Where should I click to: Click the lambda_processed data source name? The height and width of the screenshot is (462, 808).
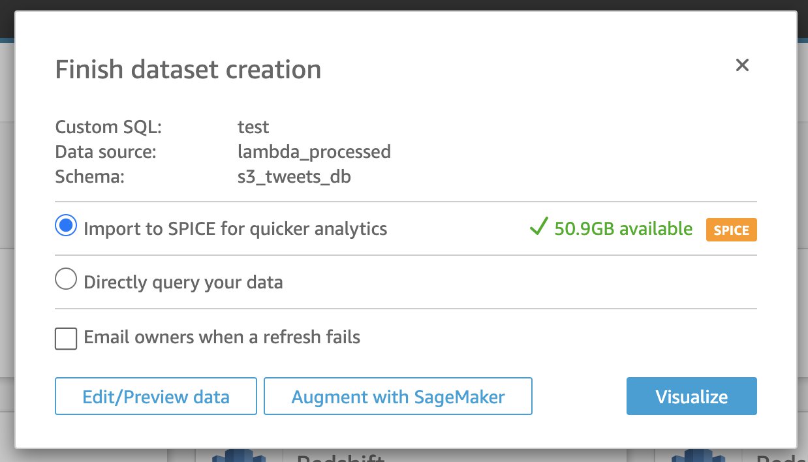tap(314, 152)
